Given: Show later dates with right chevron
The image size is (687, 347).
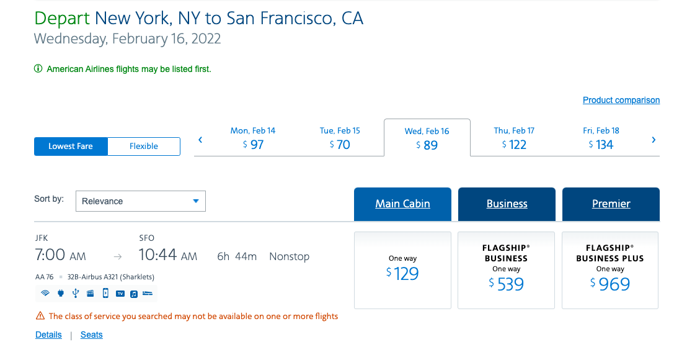Looking at the screenshot, I should [x=654, y=140].
